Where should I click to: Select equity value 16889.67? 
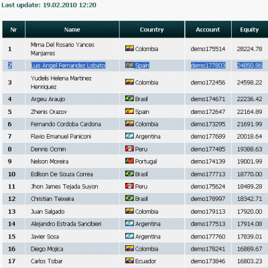tap(250, 249)
